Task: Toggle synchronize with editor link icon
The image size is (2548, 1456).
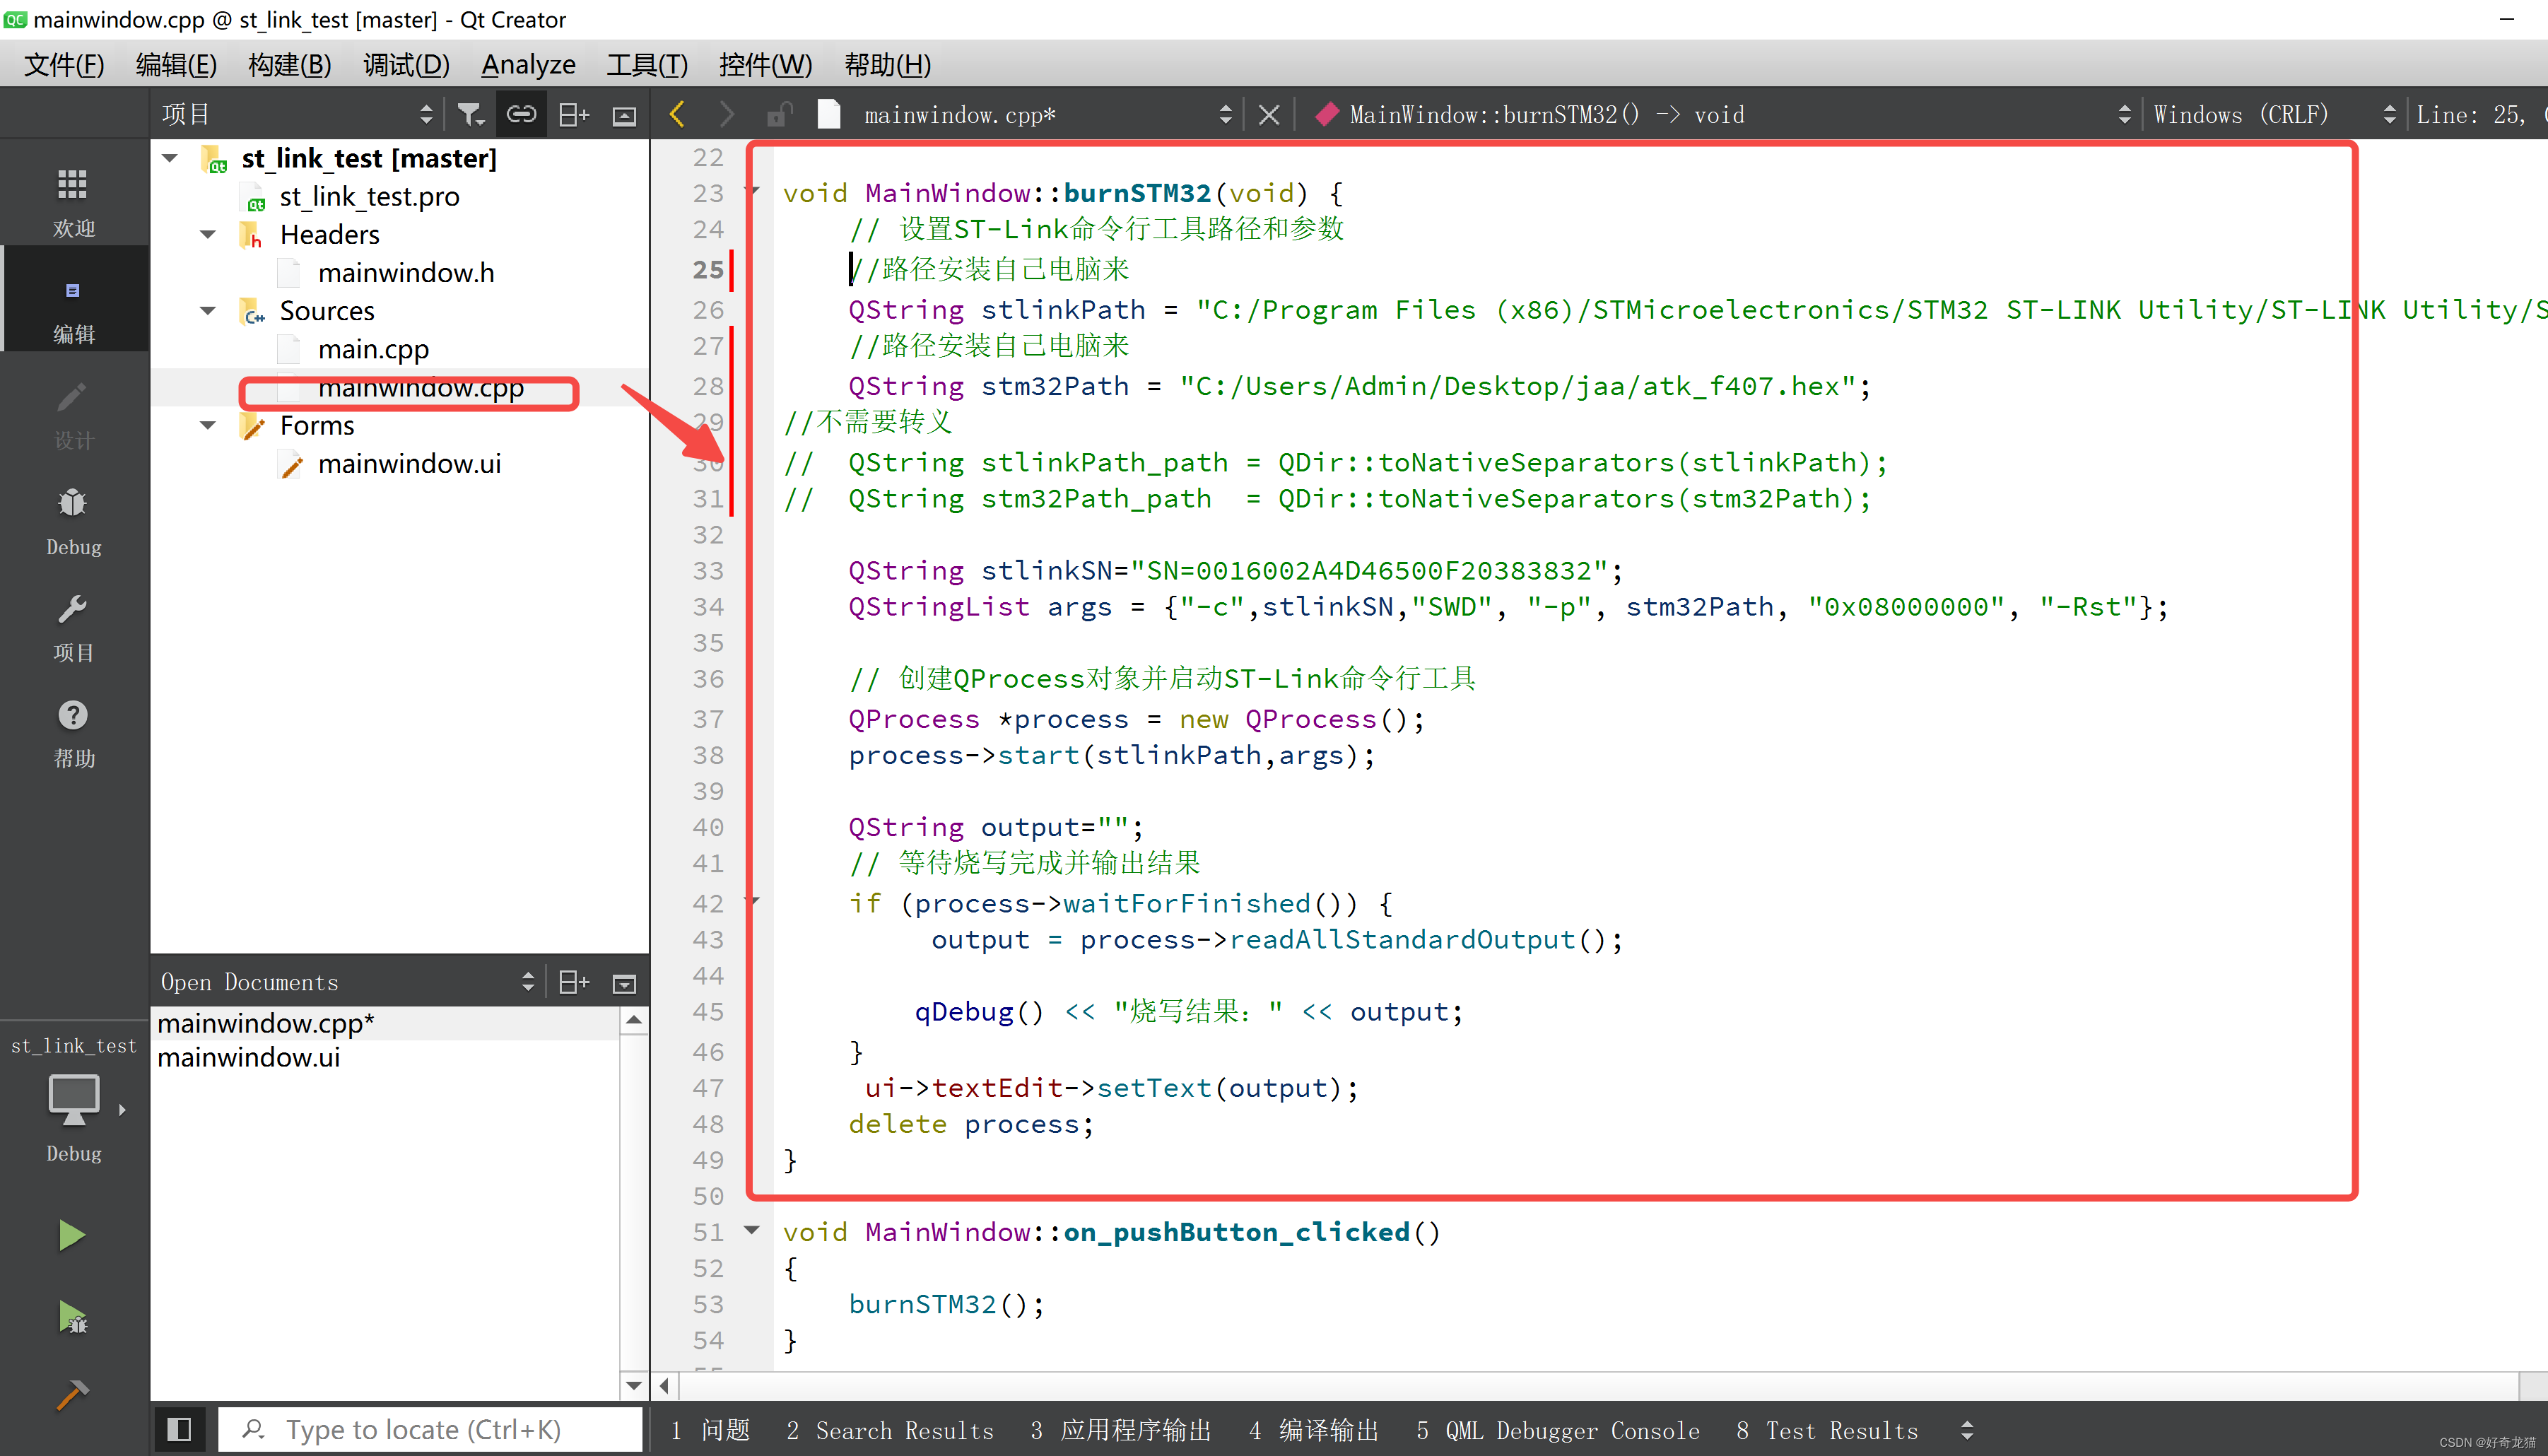Action: click(521, 114)
